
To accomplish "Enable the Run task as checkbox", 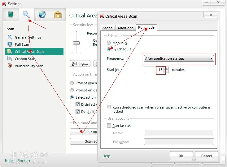I will [109, 125].
